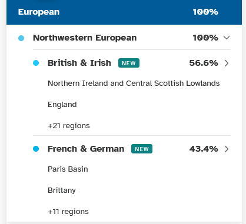Screen dimensions: 246x224
Task: Select the Brittany region
Action: [x=62, y=190]
